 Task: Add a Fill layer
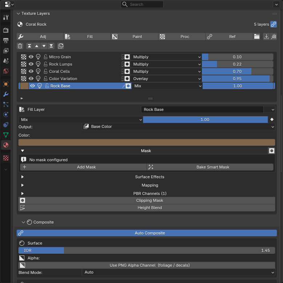pyautogui.click(x=87, y=37)
